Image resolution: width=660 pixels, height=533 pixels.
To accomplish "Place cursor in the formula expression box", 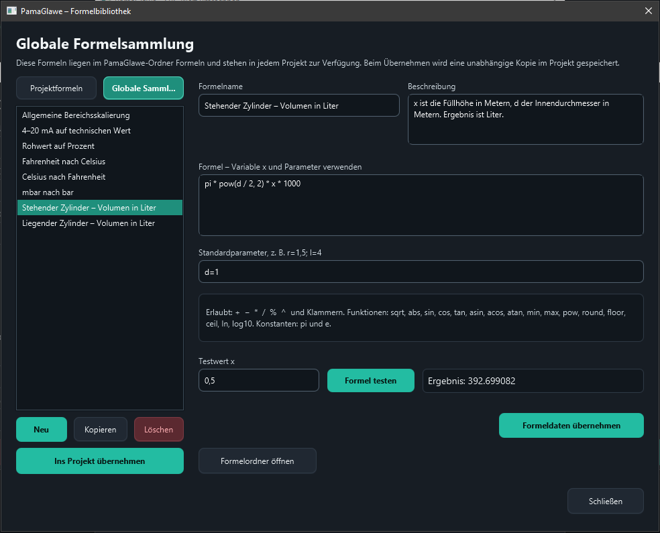I will 421,205.
